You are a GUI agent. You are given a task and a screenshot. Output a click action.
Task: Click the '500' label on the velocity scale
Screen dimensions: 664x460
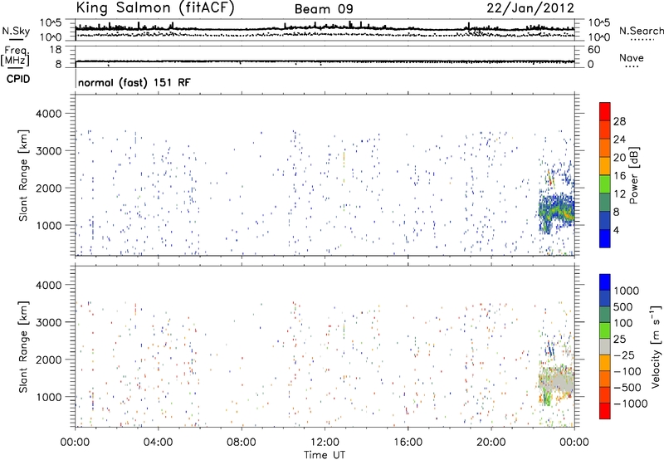click(623, 307)
